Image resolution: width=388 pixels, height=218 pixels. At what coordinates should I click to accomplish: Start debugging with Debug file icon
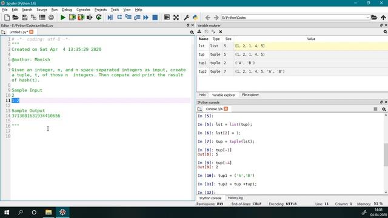tap(110, 18)
